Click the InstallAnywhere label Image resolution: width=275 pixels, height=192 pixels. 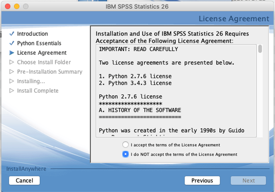(x=26, y=169)
